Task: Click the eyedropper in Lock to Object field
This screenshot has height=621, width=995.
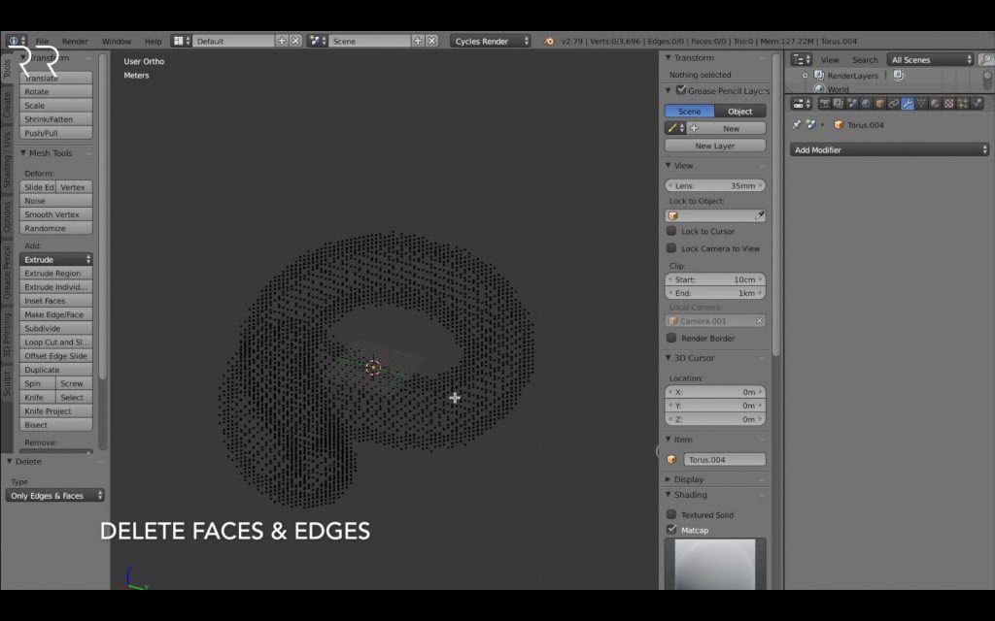Action: tap(759, 215)
